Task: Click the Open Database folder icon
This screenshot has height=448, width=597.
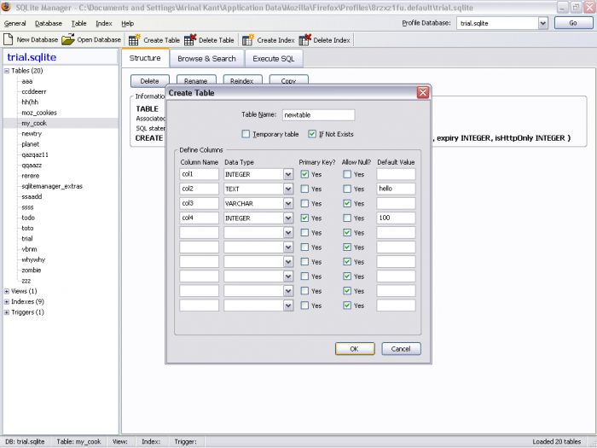Action: (68, 39)
